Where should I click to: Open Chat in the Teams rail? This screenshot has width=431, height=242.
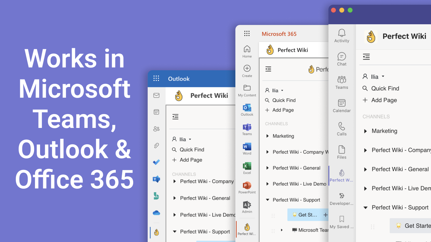(342, 59)
